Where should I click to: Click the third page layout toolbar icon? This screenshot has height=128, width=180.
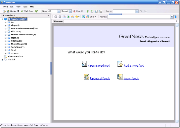coord(96,11)
